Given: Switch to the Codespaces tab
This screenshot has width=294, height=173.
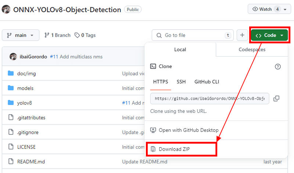Looking at the screenshot, I should 252,50.
